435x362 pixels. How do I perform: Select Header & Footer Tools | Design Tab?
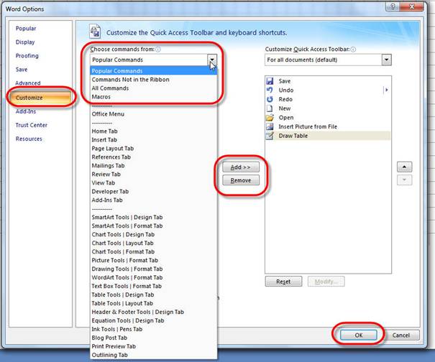pyautogui.click(x=153, y=312)
